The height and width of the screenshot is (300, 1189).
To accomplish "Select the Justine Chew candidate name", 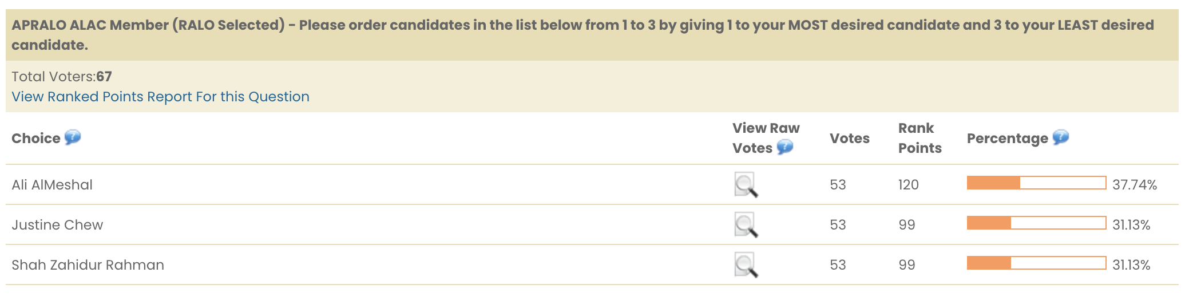I will click(x=57, y=225).
